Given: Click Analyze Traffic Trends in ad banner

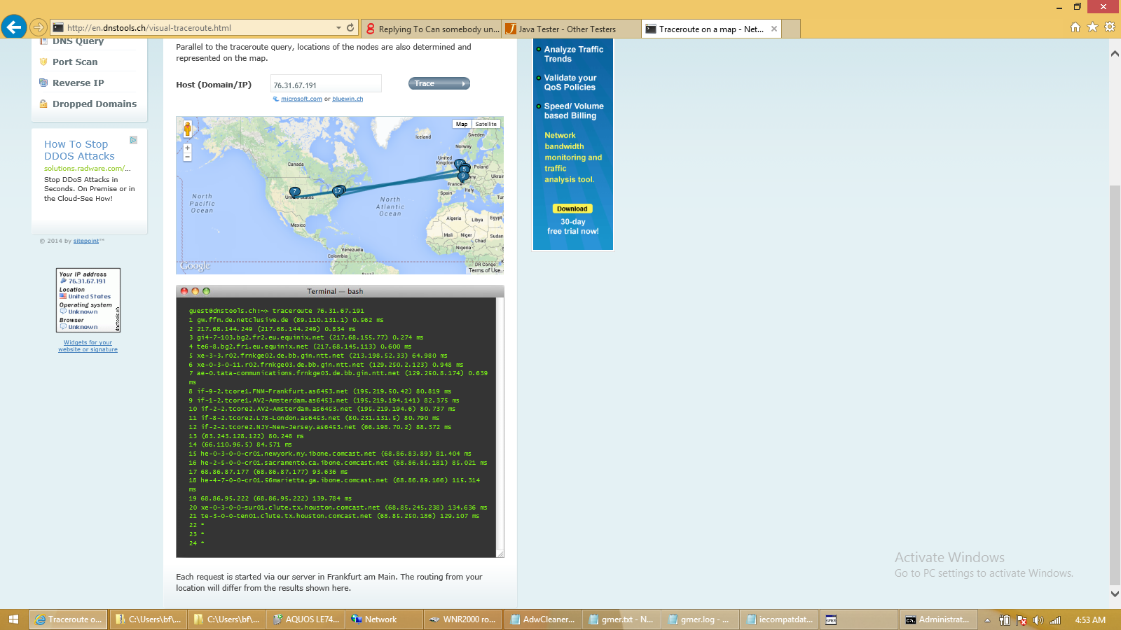Looking at the screenshot, I should 573,54.
